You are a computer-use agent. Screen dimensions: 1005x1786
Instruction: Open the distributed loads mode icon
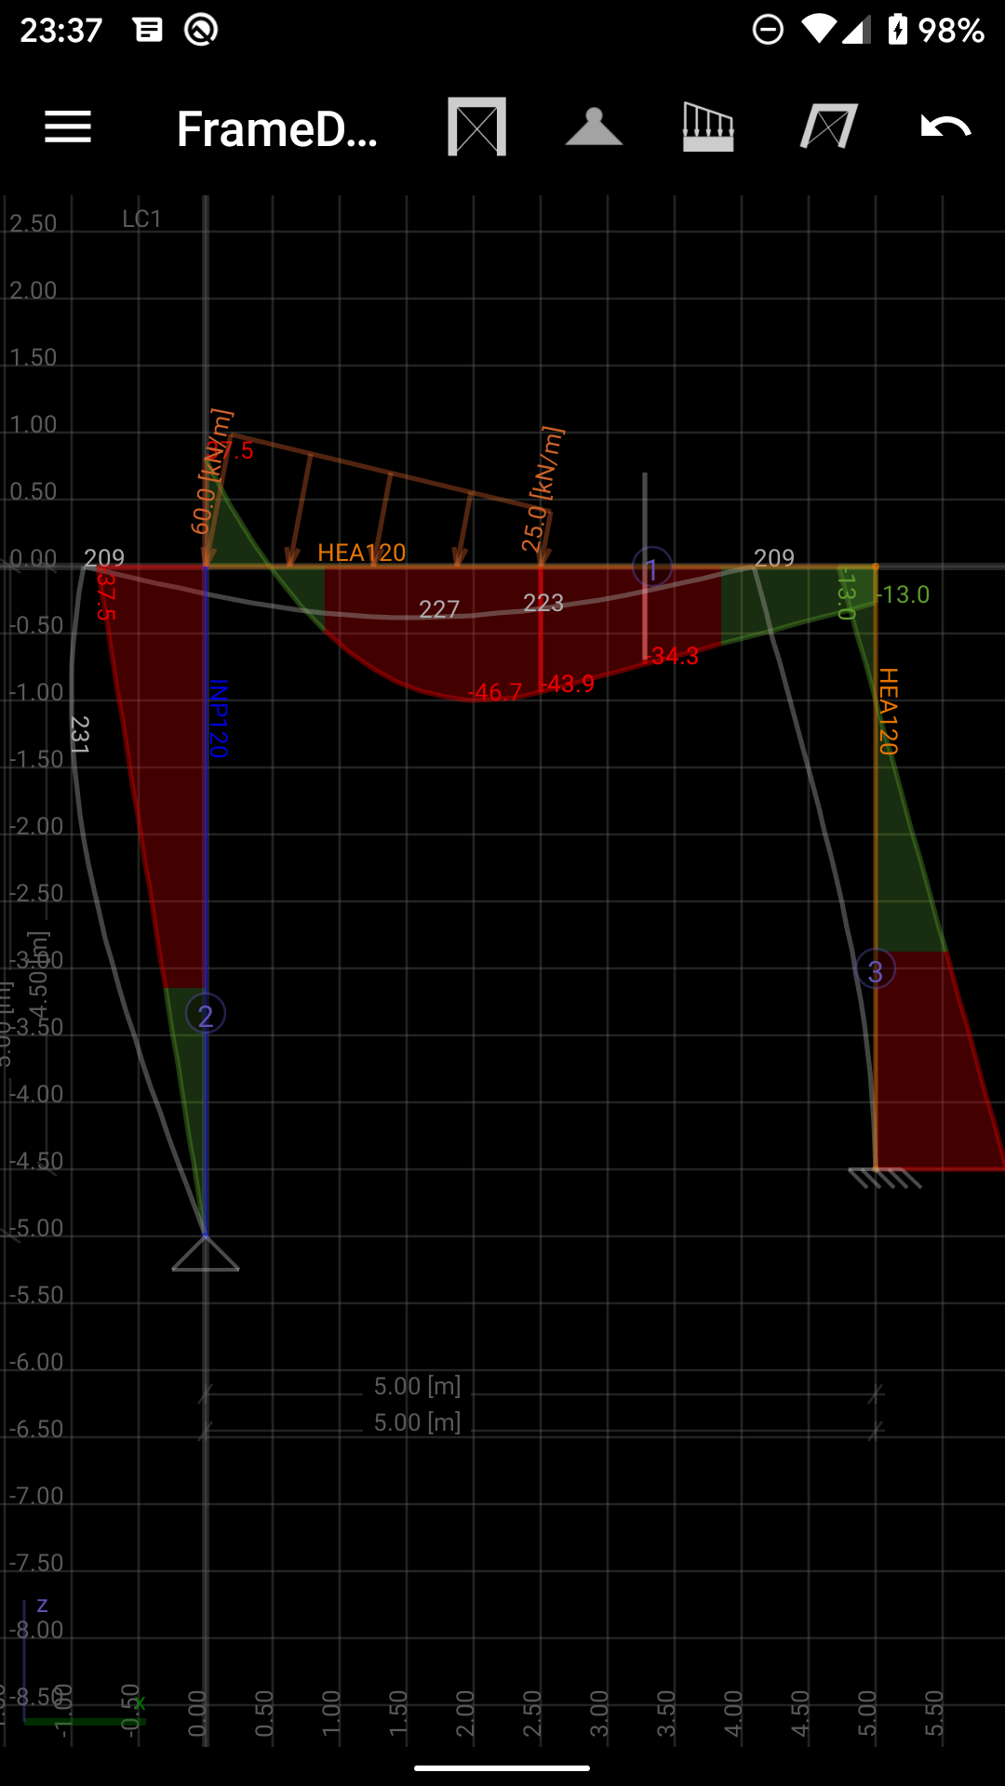pos(708,127)
